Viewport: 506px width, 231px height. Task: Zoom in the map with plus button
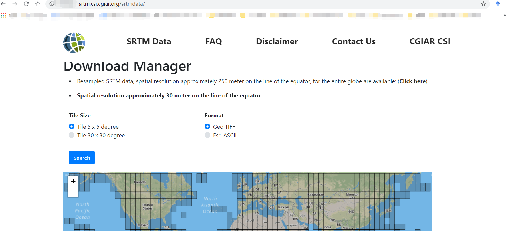point(73,181)
